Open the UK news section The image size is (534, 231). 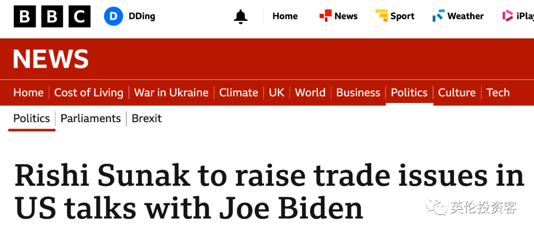pos(276,92)
